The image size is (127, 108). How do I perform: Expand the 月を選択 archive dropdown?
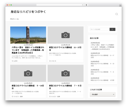(103, 94)
